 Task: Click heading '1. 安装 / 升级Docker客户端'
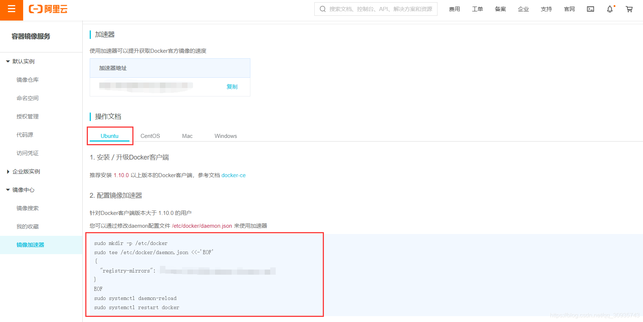tap(129, 157)
